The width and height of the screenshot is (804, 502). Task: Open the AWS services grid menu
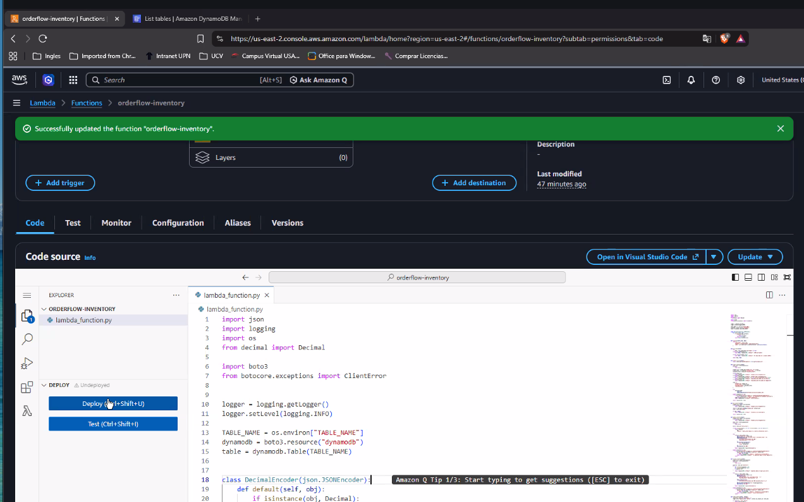click(73, 80)
